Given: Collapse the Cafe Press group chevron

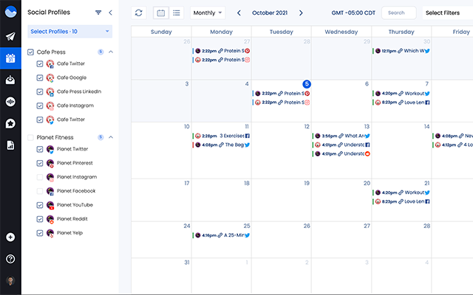Looking at the screenshot, I should click(x=111, y=52).
